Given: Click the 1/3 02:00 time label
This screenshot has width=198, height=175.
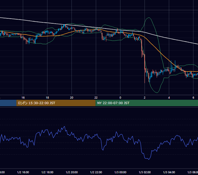Looking at the screenshot, I should point(145,172).
